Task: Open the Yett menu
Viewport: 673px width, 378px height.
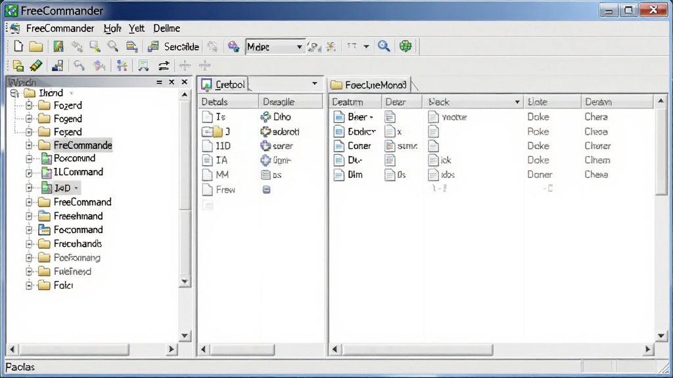Action: coord(137,28)
